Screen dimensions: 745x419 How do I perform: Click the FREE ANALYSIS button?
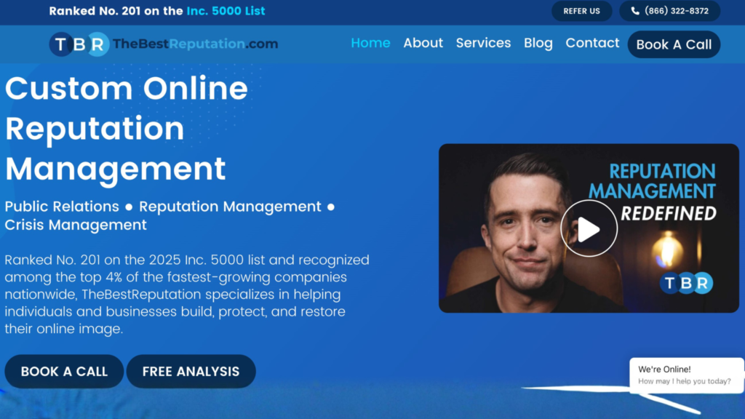point(191,371)
